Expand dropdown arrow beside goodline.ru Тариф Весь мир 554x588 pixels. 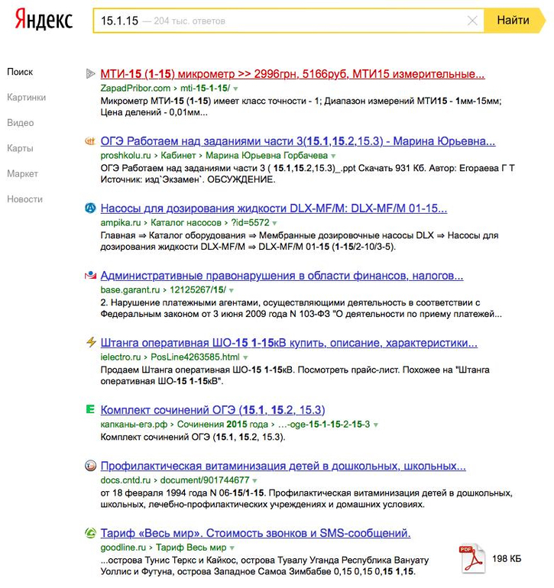tap(232, 548)
